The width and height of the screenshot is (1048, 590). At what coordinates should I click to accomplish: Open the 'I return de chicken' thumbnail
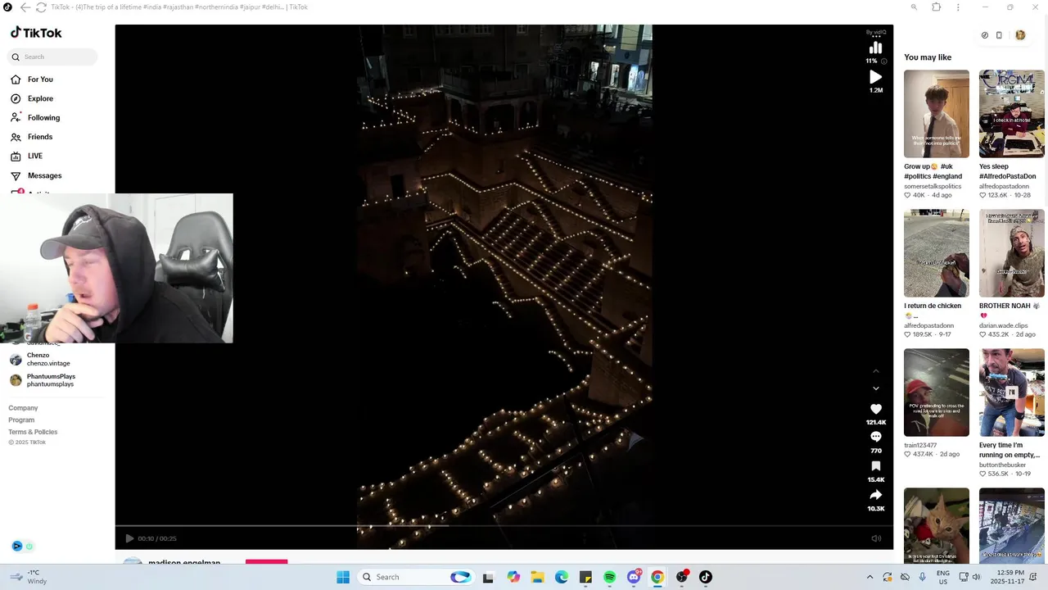(937, 253)
